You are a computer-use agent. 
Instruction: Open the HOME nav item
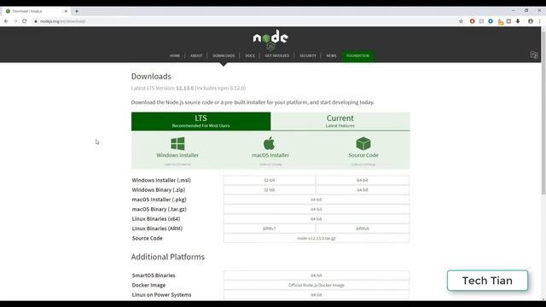point(175,55)
